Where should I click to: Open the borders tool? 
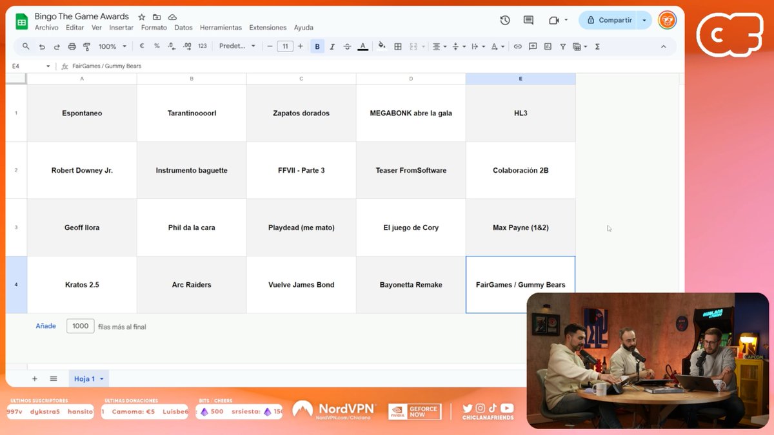tap(398, 46)
